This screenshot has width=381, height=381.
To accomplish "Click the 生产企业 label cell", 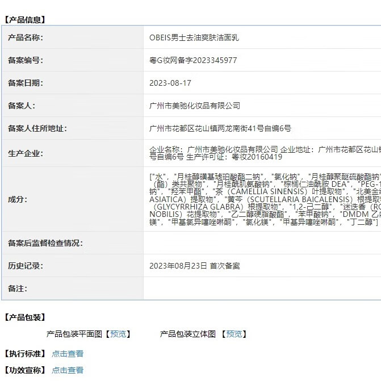I will (x=73, y=153).
